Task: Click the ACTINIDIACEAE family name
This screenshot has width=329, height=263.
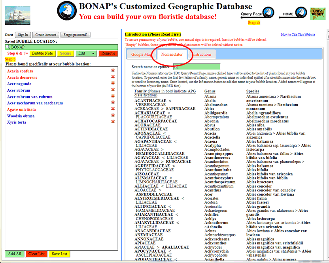Action: pos(151,129)
